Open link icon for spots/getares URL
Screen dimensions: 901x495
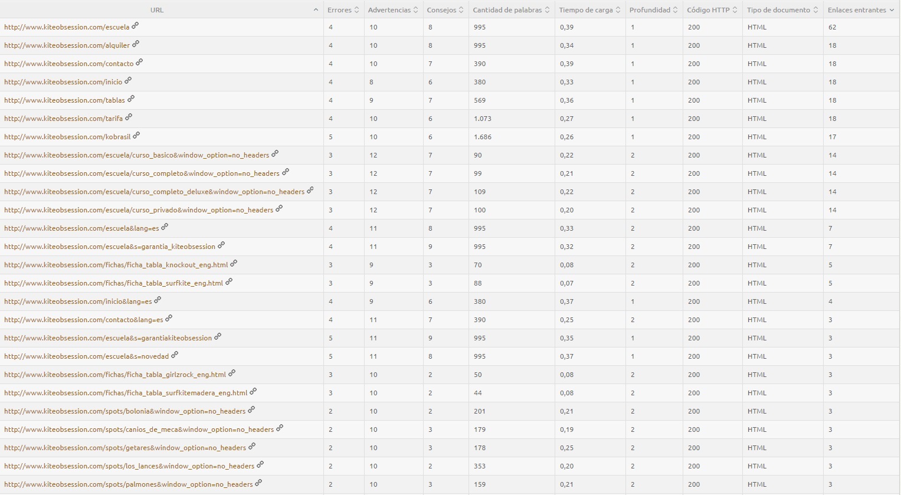point(252,446)
